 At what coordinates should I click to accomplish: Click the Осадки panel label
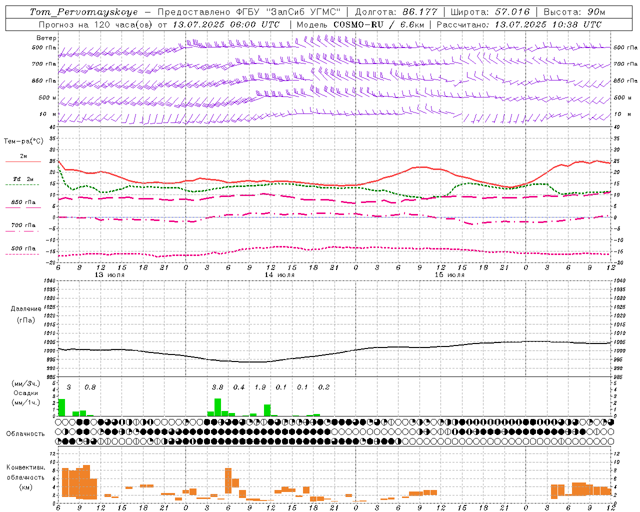[26, 393]
